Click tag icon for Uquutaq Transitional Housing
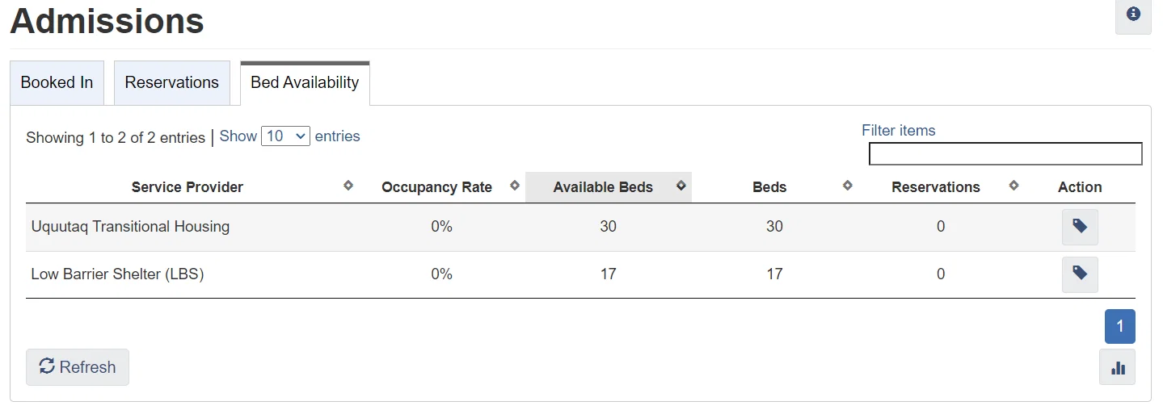Screen dimensions: 1163x410 click(x=1080, y=227)
